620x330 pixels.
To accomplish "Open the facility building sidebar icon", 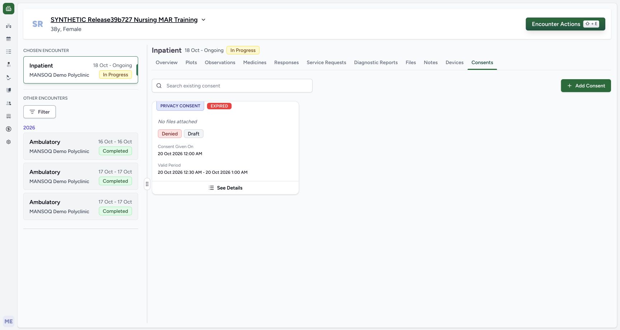I will pyautogui.click(x=9, y=26).
